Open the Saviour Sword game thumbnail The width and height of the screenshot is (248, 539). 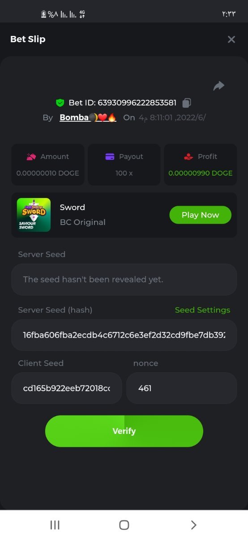click(34, 215)
